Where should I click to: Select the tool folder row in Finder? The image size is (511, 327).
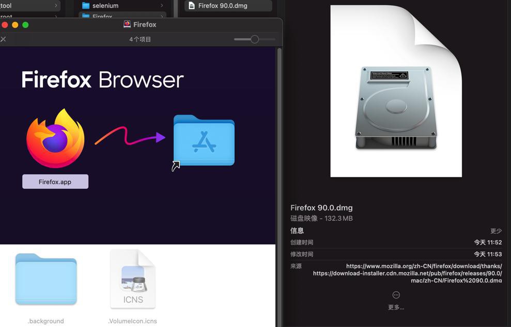pyautogui.click(x=30, y=6)
